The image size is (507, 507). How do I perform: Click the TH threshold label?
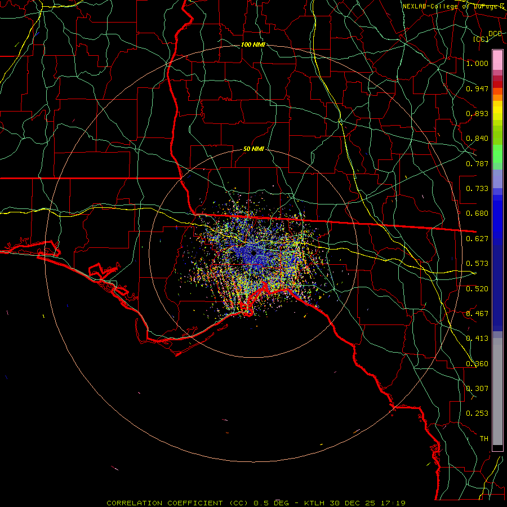[x=484, y=439]
